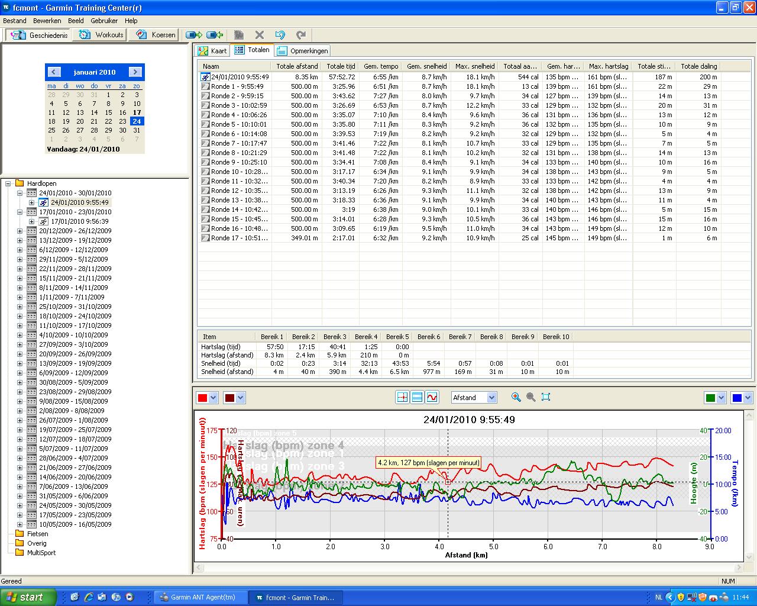Sort by Totale tijd column

(x=341, y=66)
